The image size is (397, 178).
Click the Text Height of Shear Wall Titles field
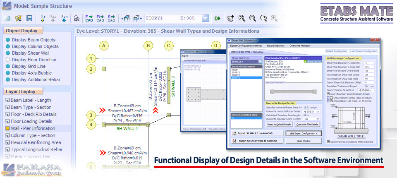369,79
